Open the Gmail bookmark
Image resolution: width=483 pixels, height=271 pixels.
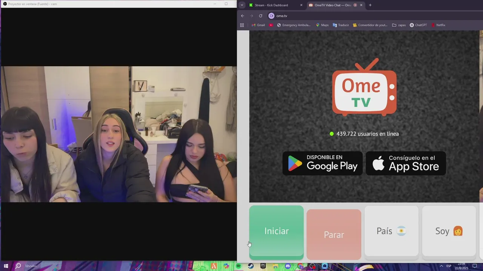coord(258,25)
